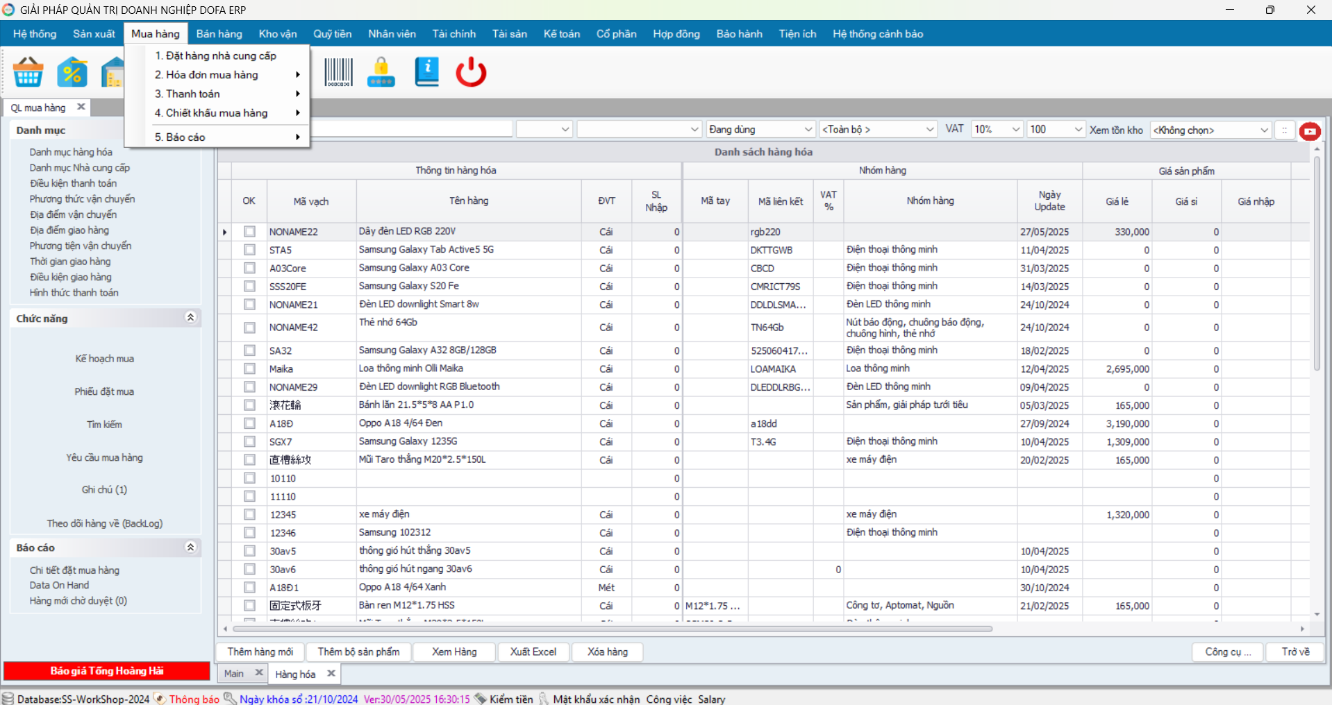Click the key icon beside Ngày khóa sổ

pyautogui.click(x=230, y=698)
